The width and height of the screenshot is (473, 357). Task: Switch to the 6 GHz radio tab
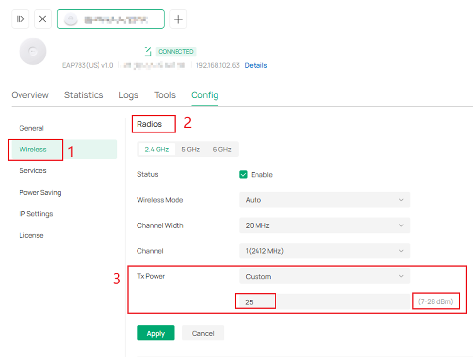(x=222, y=149)
